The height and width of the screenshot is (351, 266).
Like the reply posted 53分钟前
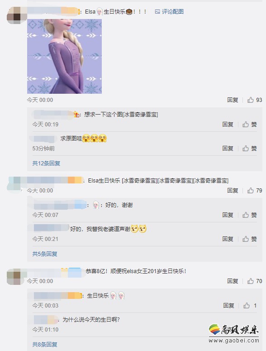coord(249,148)
